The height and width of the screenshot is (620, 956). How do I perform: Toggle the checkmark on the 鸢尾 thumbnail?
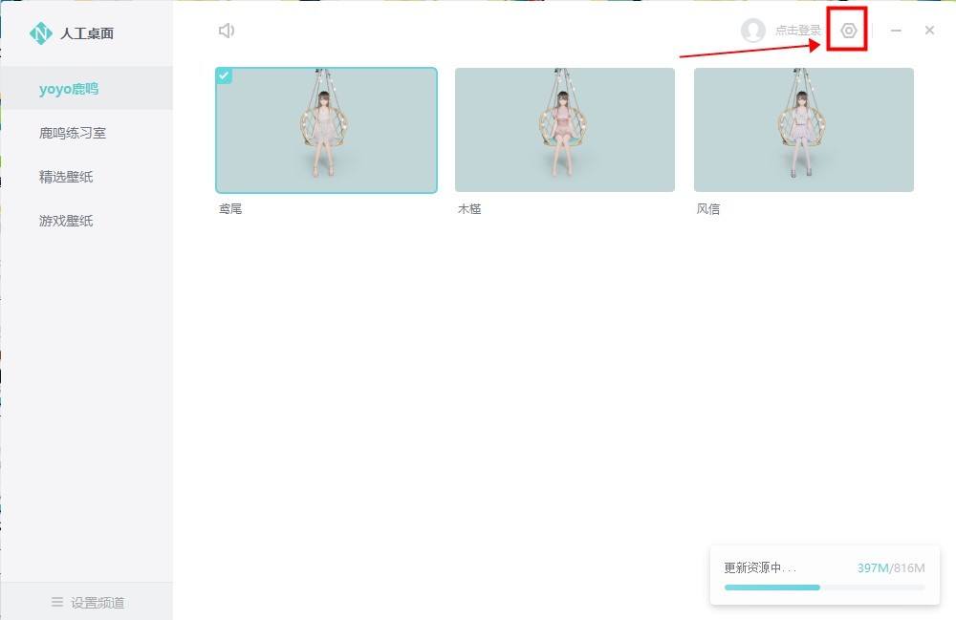tap(224, 75)
